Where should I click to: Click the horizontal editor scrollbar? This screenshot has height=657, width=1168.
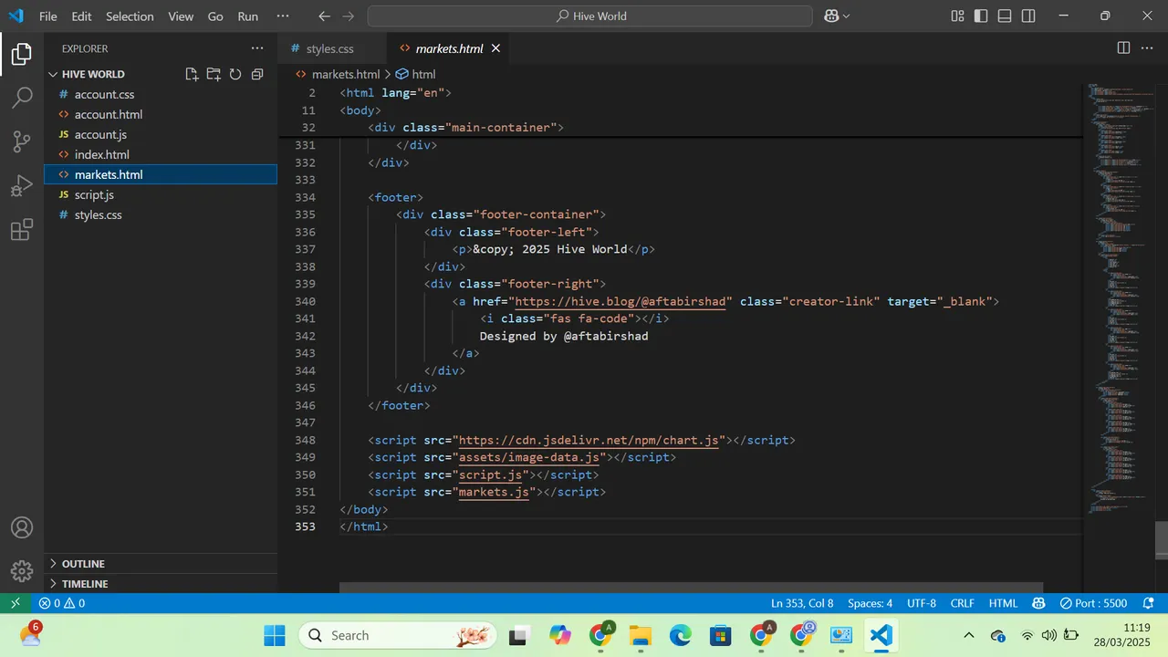(691, 589)
